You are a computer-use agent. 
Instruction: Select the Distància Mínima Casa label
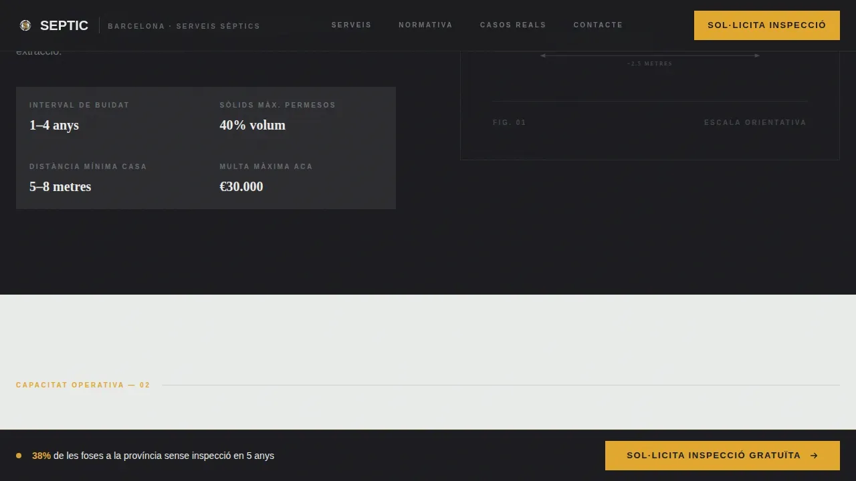tap(88, 166)
